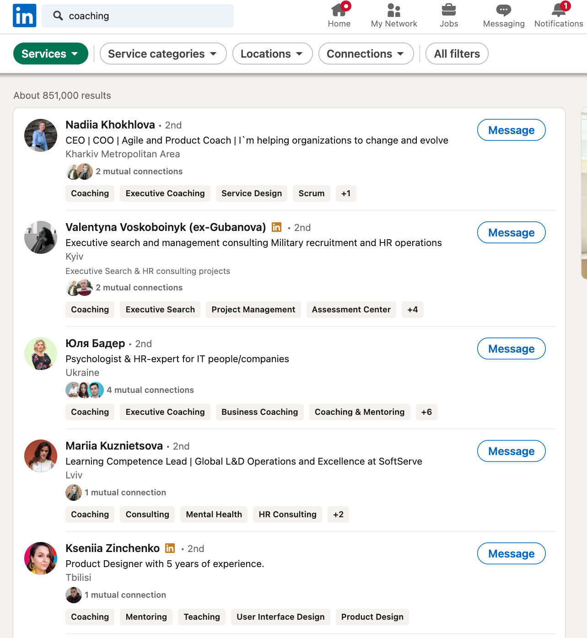The width and height of the screenshot is (587, 638).
Task: Open the Connections filter dropdown
Action: point(366,54)
